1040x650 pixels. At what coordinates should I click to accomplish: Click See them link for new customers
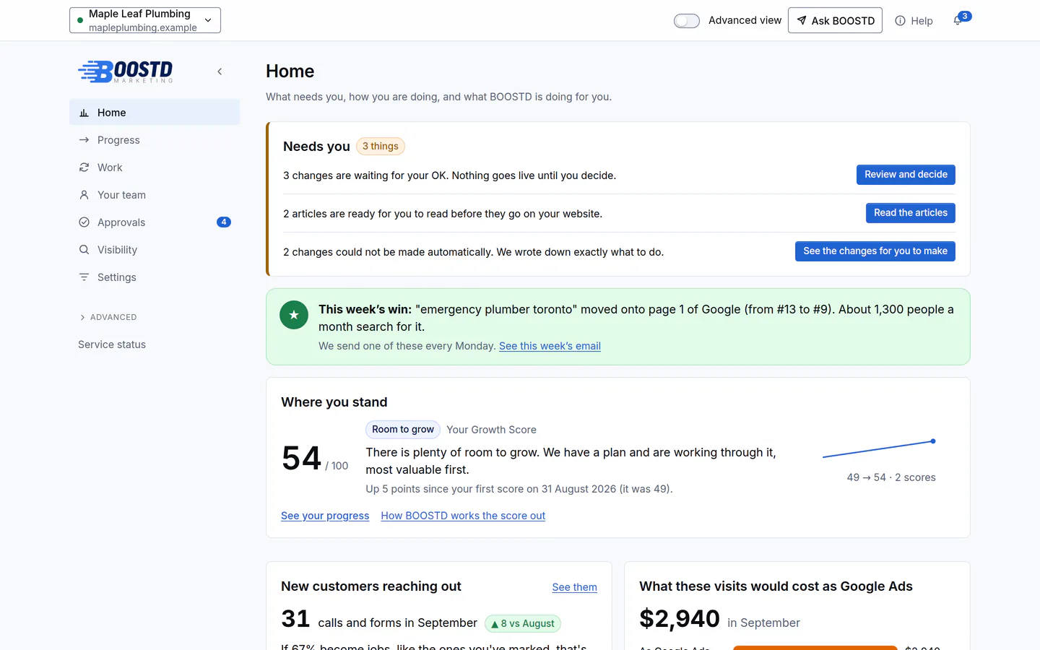tap(574, 587)
